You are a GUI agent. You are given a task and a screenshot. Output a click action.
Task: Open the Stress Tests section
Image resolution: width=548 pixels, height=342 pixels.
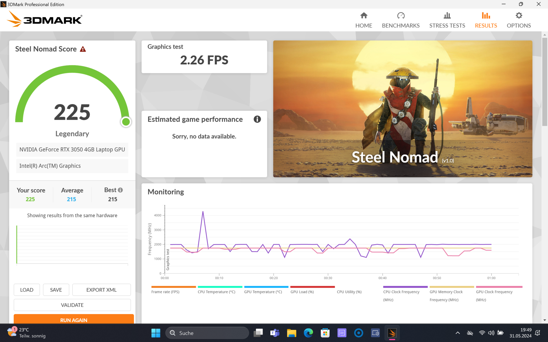tap(447, 20)
